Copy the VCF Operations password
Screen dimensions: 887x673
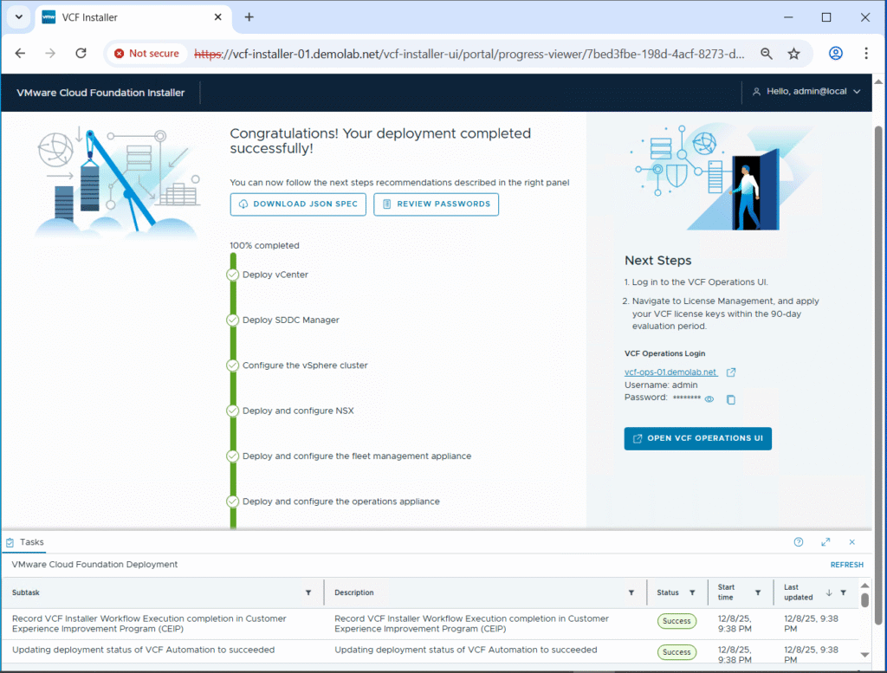coord(731,399)
